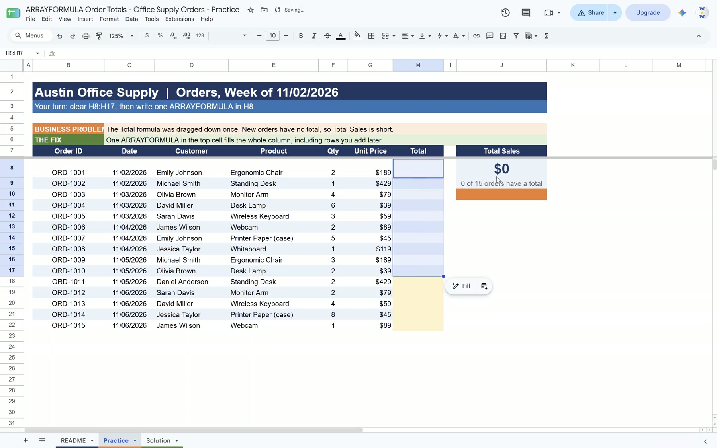Click the Upgrade button
The height and width of the screenshot is (448, 717).
coord(648,13)
